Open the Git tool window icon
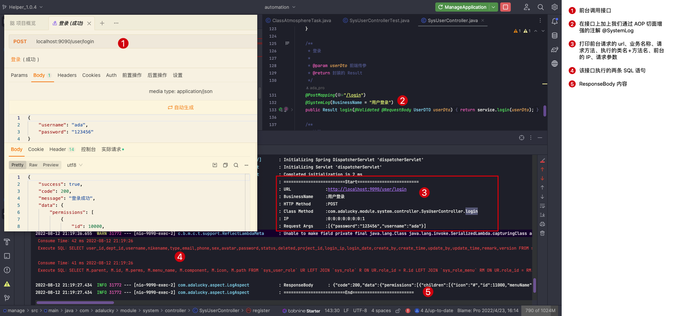 (7, 298)
